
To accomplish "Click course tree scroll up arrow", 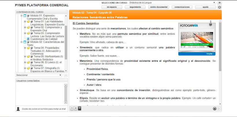I will pyautogui.click(x=66, y=15).
